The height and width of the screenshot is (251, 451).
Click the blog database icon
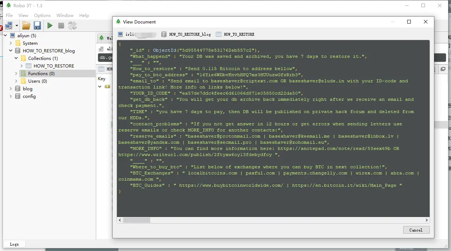(18, 88)
